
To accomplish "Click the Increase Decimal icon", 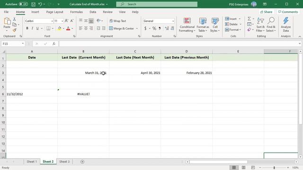I will tap(167, 28).
